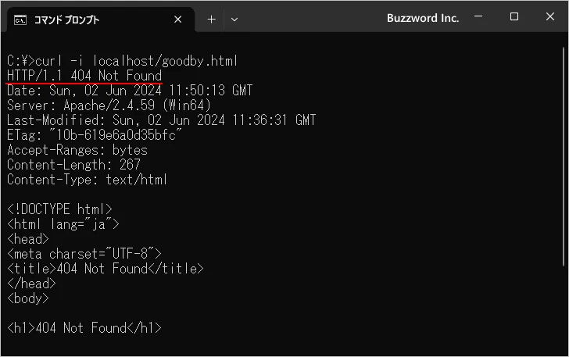Click the Content-Length: 267 line
Screen dimensions: 569x357
(x=73, y=165)
